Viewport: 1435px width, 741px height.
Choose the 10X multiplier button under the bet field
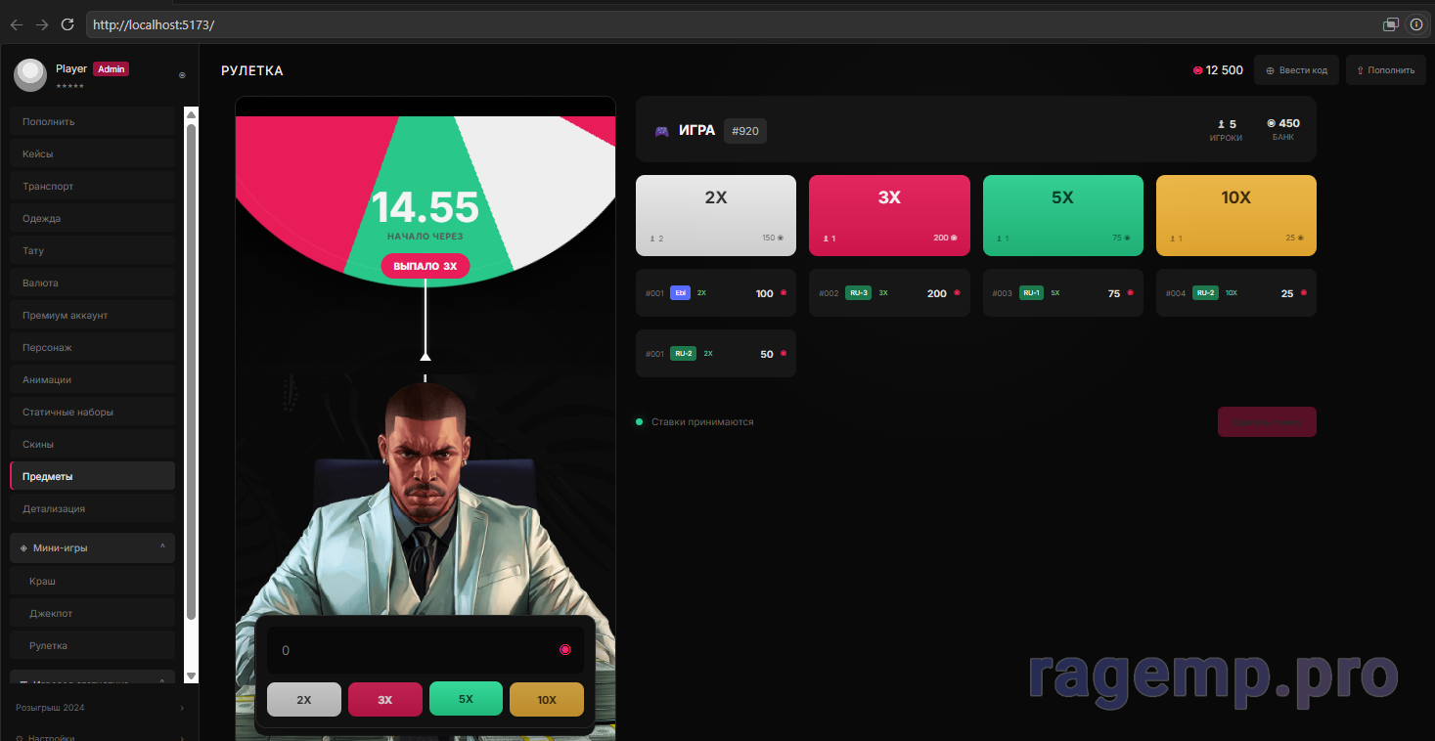click(x=547, y=700)
